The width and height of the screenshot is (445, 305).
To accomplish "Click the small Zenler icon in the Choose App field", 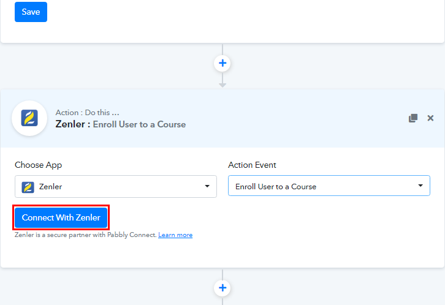I will click(x=28, y=187).
